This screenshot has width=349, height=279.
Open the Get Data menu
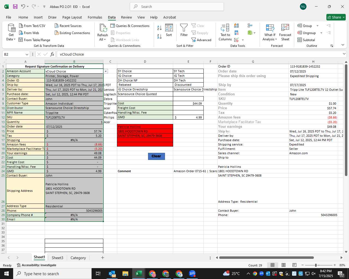[11, 32]
